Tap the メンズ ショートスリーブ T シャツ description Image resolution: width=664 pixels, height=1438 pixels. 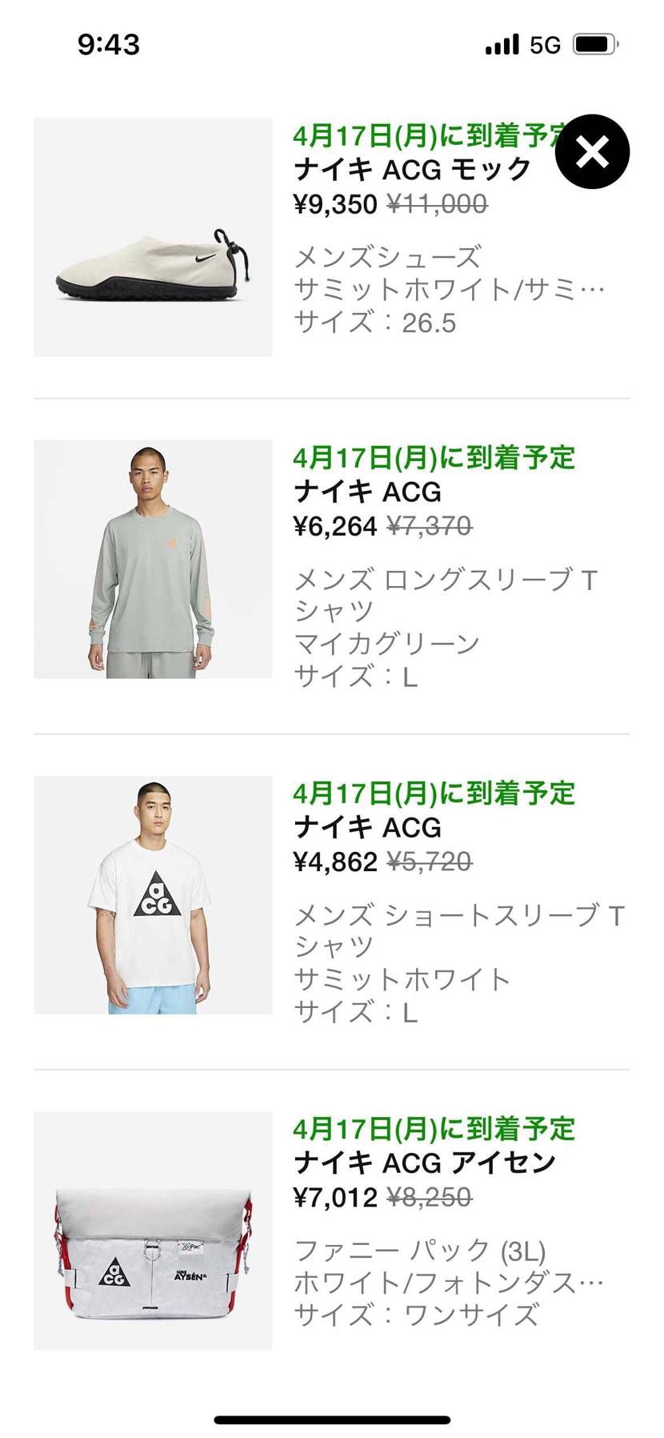pos(459,931)
